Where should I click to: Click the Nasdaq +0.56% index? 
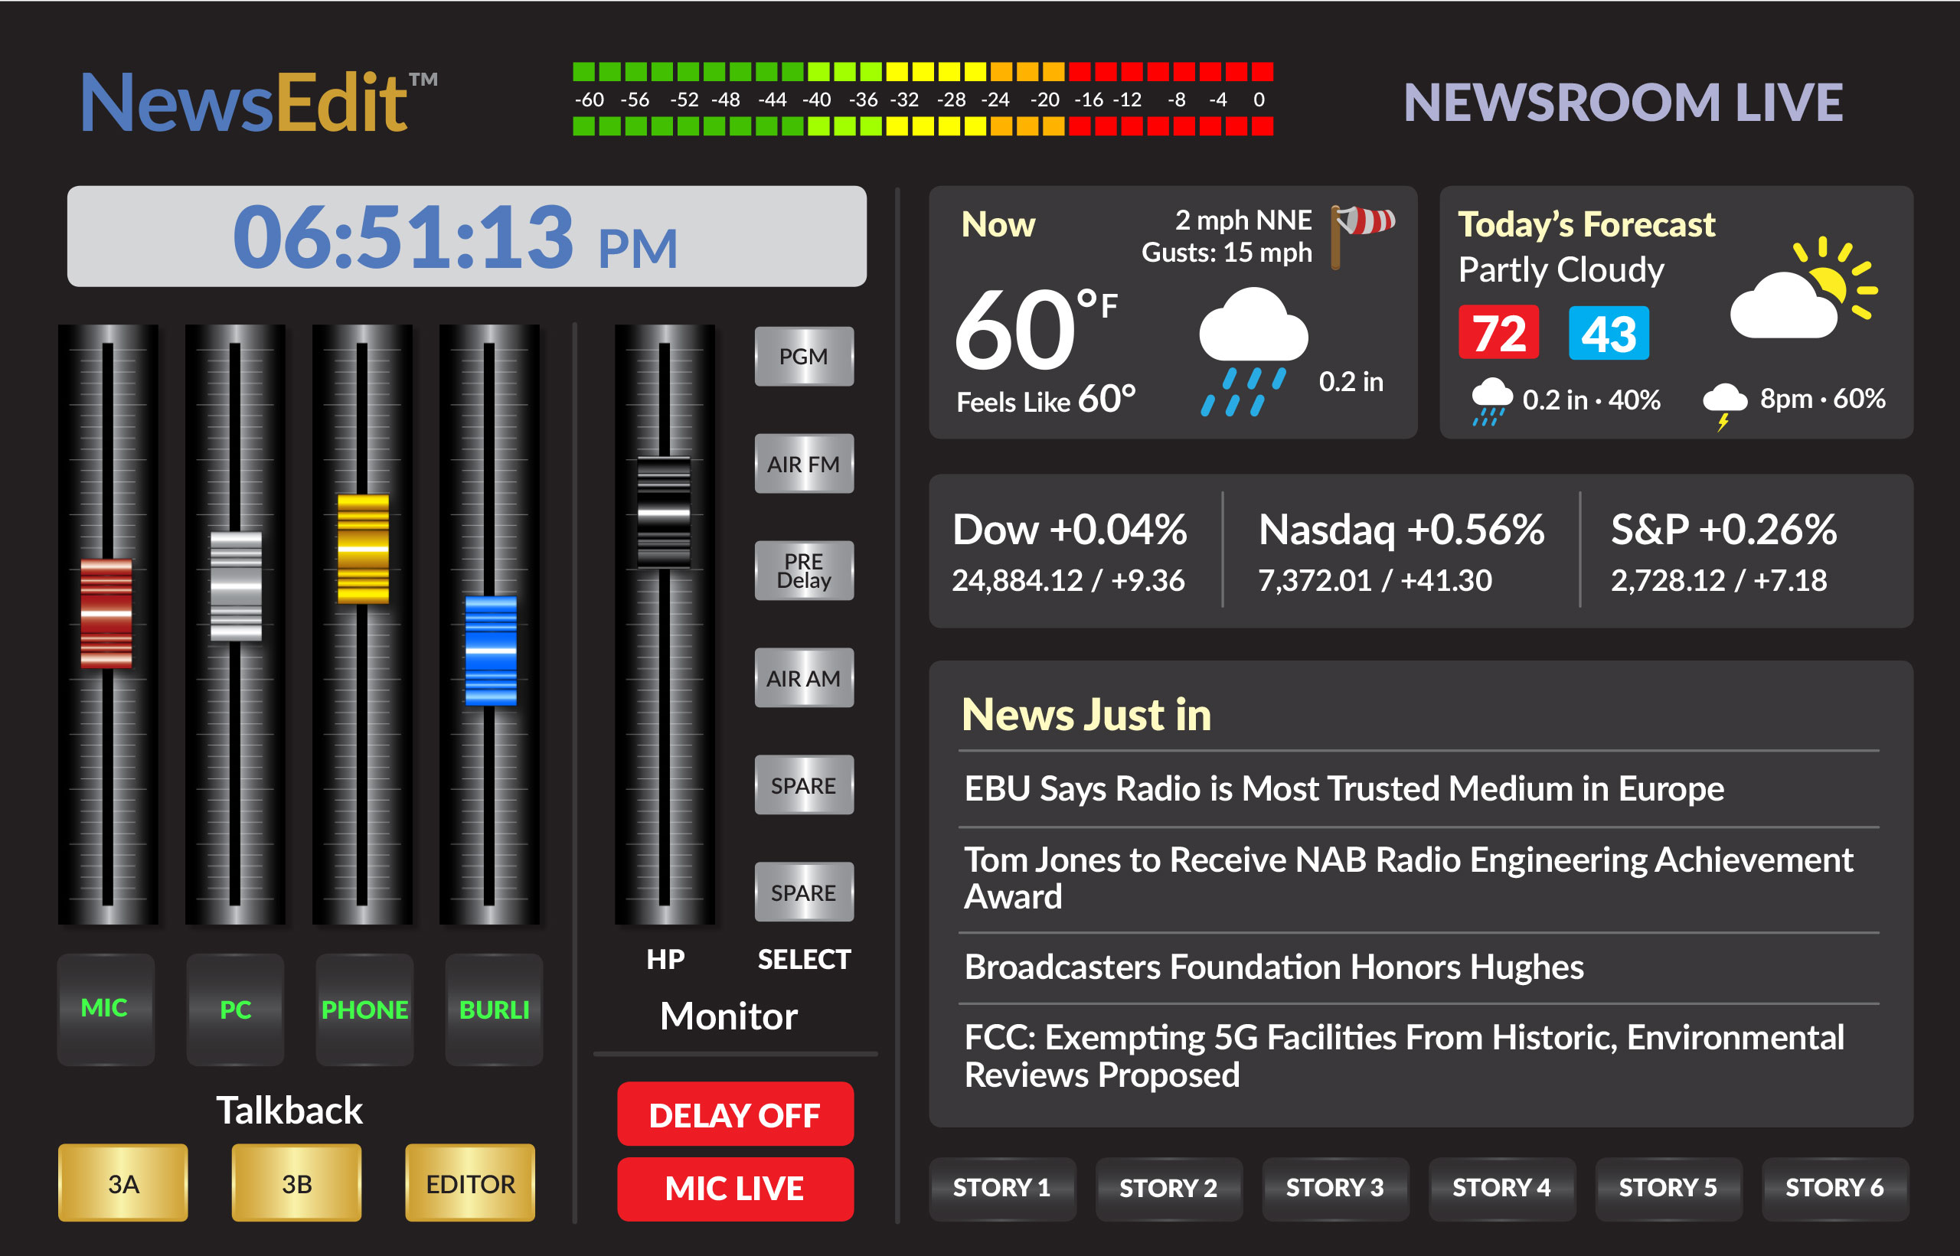[x=1401, y=530]
